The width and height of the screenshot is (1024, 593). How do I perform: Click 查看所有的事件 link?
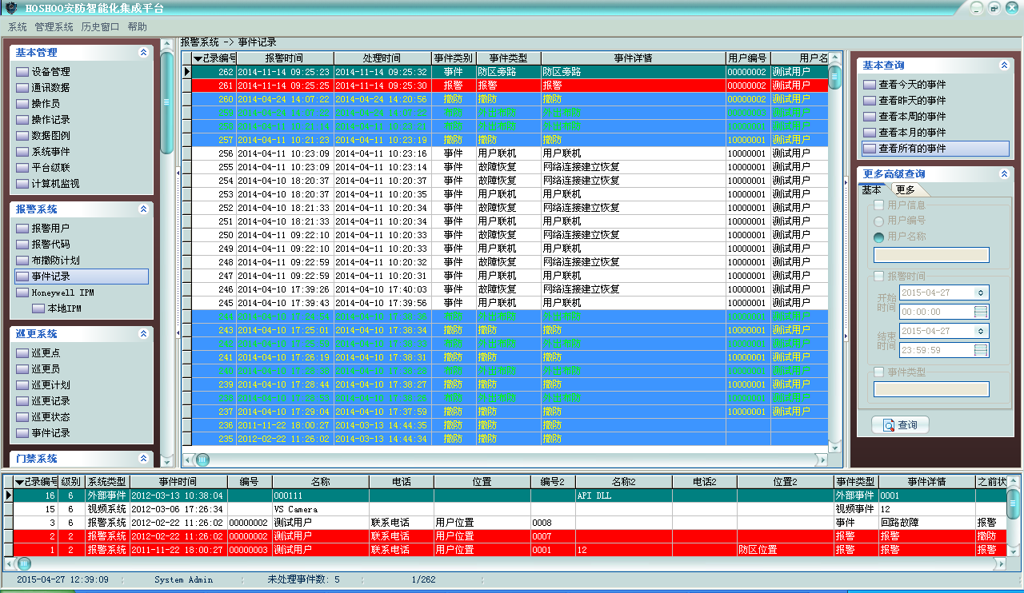pyautogui.click(x=912, y=149)
